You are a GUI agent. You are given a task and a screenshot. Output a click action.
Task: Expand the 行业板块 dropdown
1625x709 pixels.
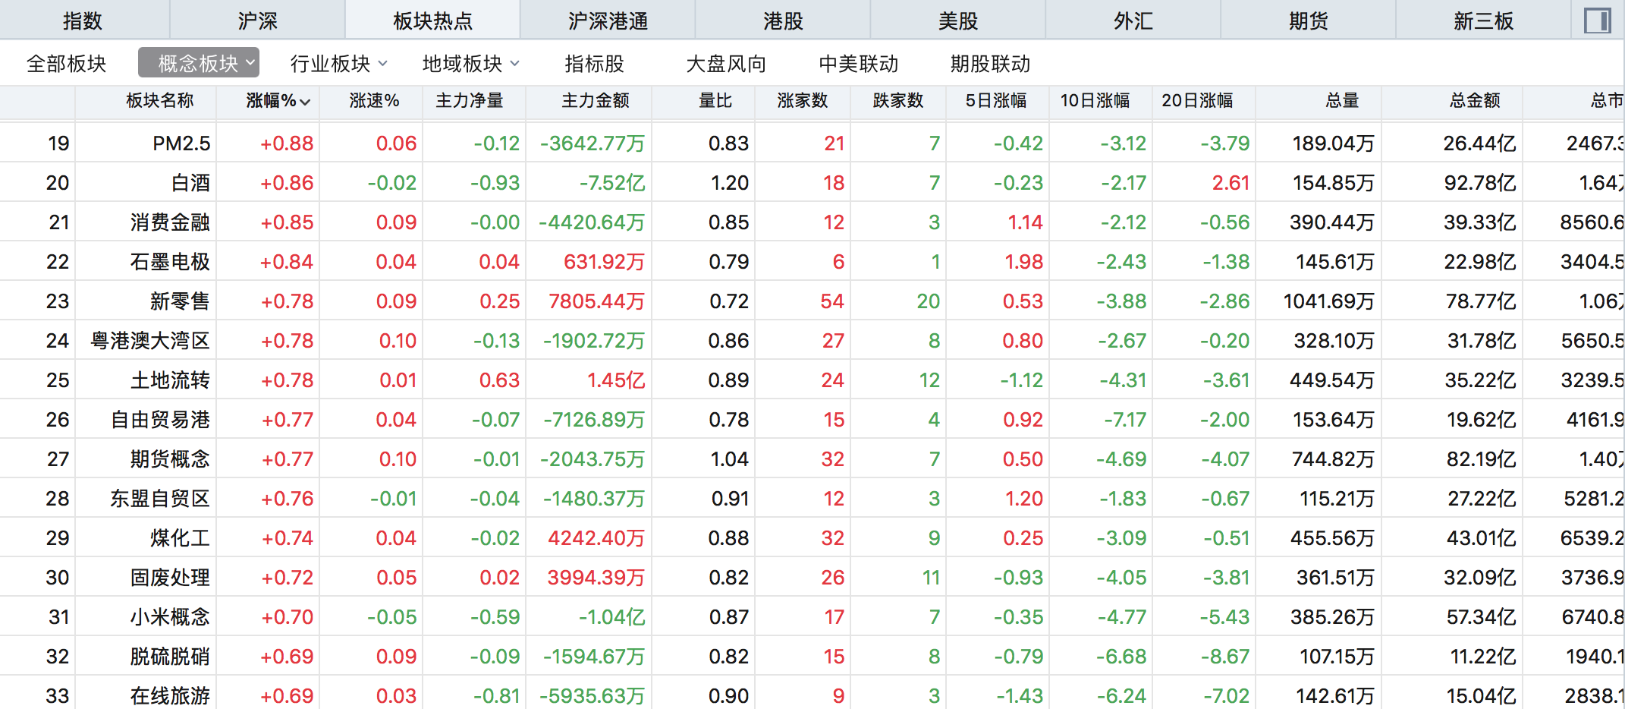pos(338,64)
